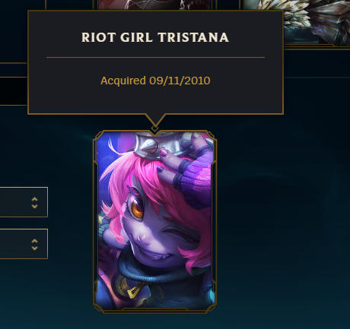The image size is (350, 329).
Task: Click the upper dropdown's up chevron icon
Action: pyautogui.click(x=34, y=199)
